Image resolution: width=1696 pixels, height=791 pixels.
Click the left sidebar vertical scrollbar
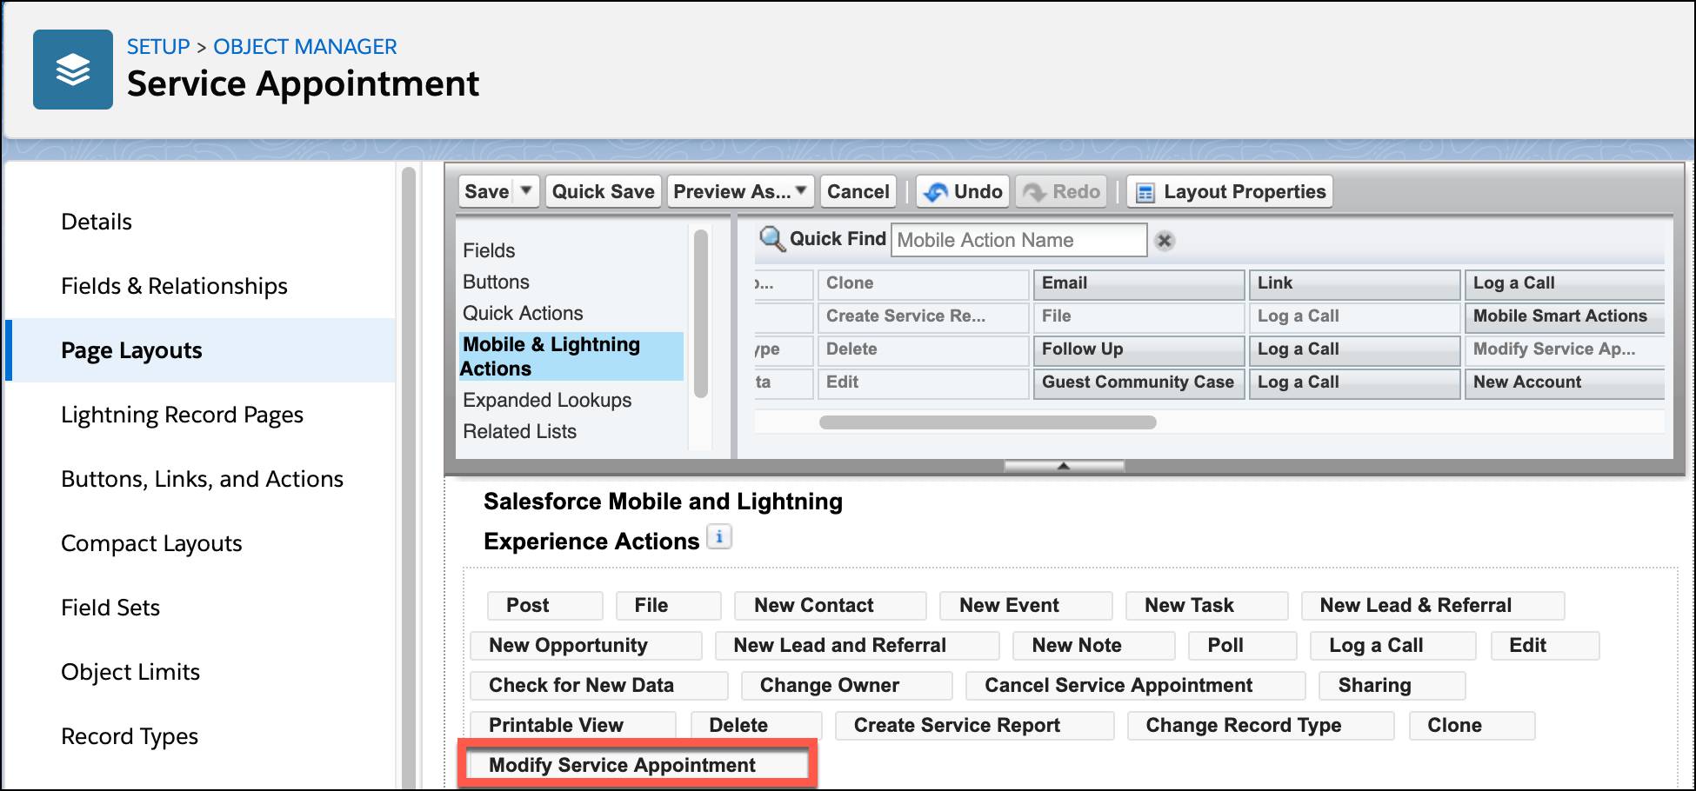(408, 478)
